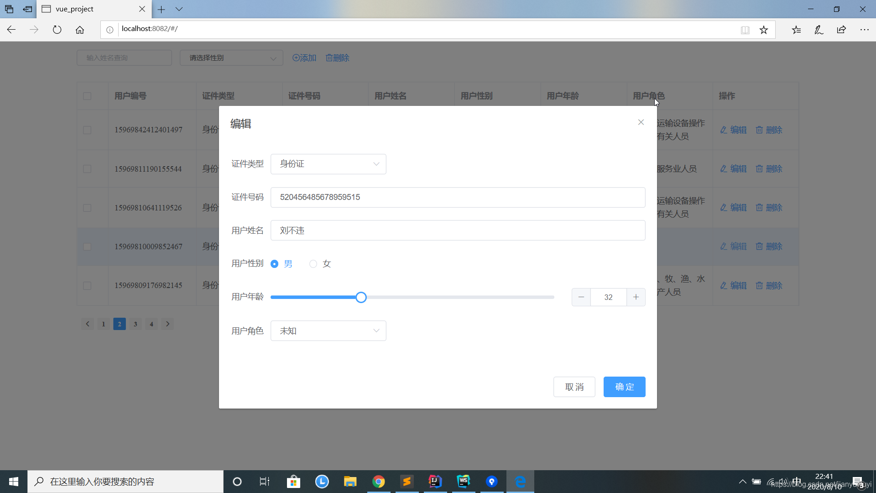Click 删除 in the 15969809176982145 row
The height and width of the screenshot is (493, 876).
(769, 286)
